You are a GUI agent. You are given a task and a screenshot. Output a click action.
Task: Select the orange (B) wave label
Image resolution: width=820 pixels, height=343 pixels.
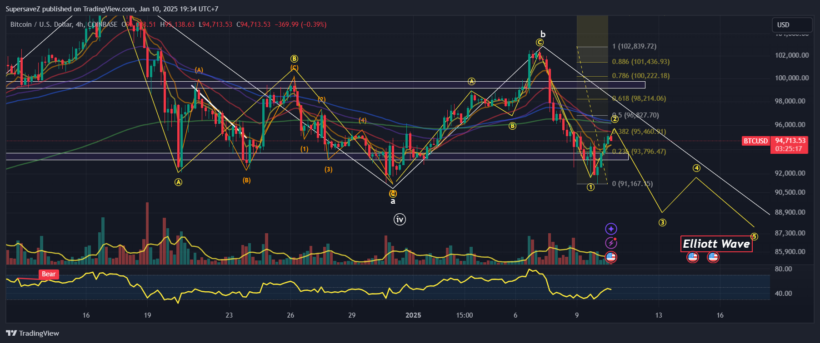click(x=246, y=180)
